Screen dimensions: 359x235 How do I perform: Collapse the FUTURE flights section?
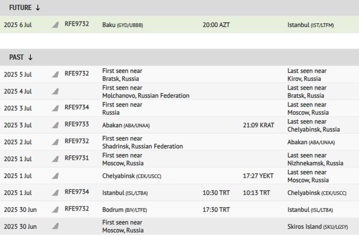coord(24,7)
